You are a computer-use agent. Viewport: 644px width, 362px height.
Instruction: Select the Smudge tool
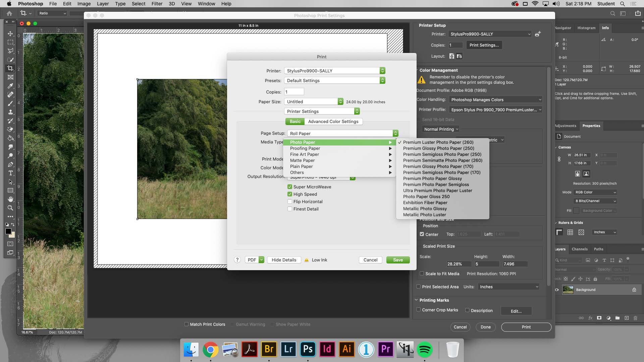click(10, 147)
